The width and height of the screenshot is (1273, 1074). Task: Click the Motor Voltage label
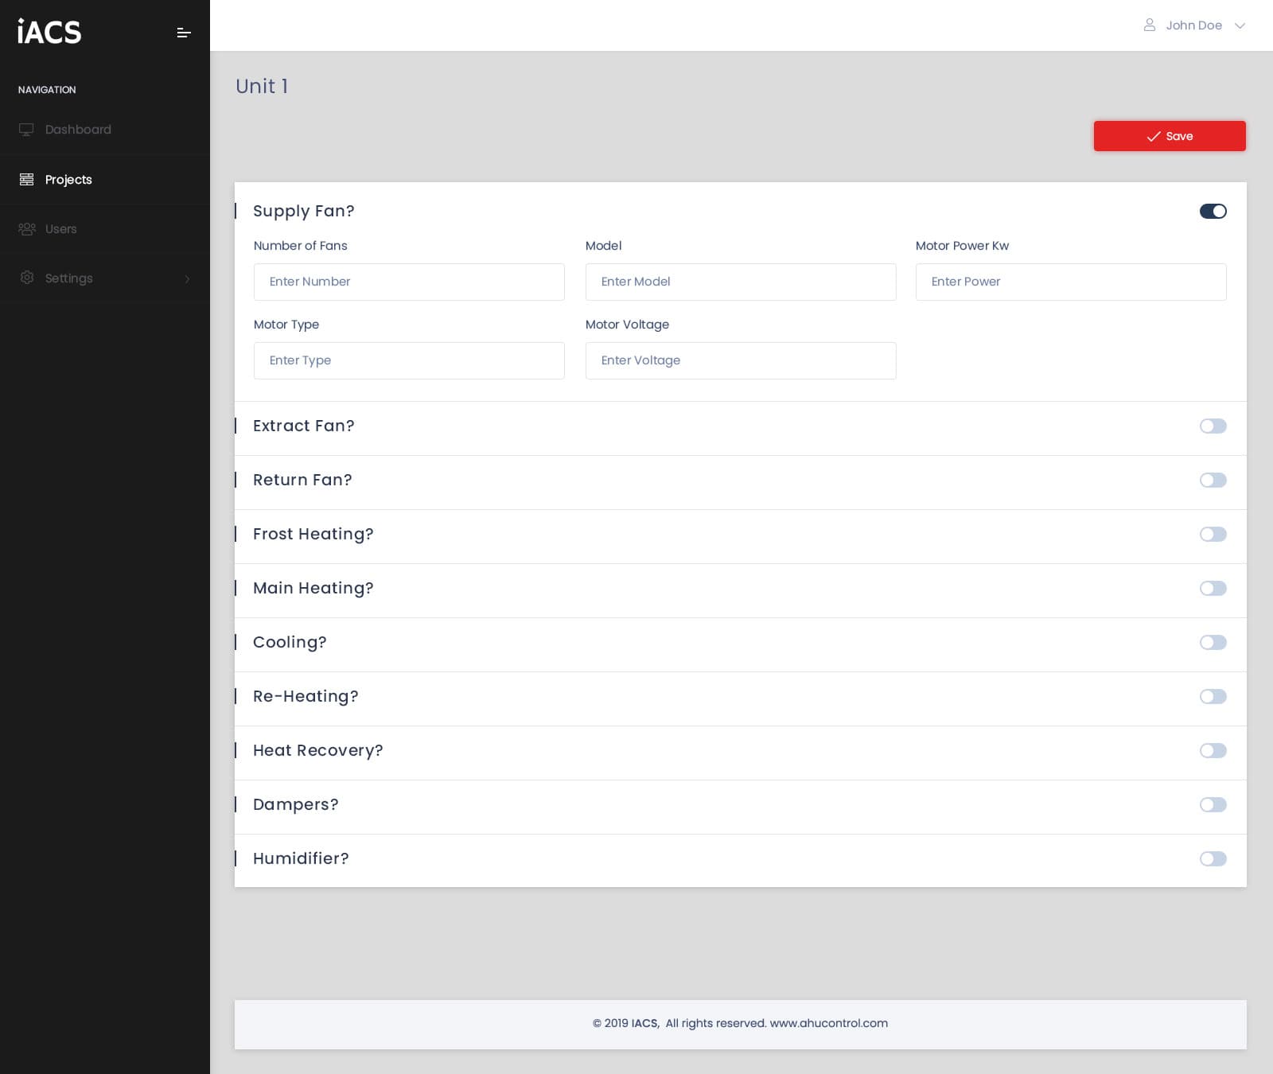[x=627, y=325]
